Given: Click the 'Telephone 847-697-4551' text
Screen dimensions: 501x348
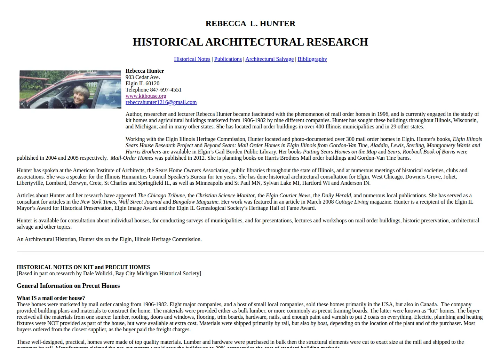Looking at the screenshot, I should pos(153,90).
